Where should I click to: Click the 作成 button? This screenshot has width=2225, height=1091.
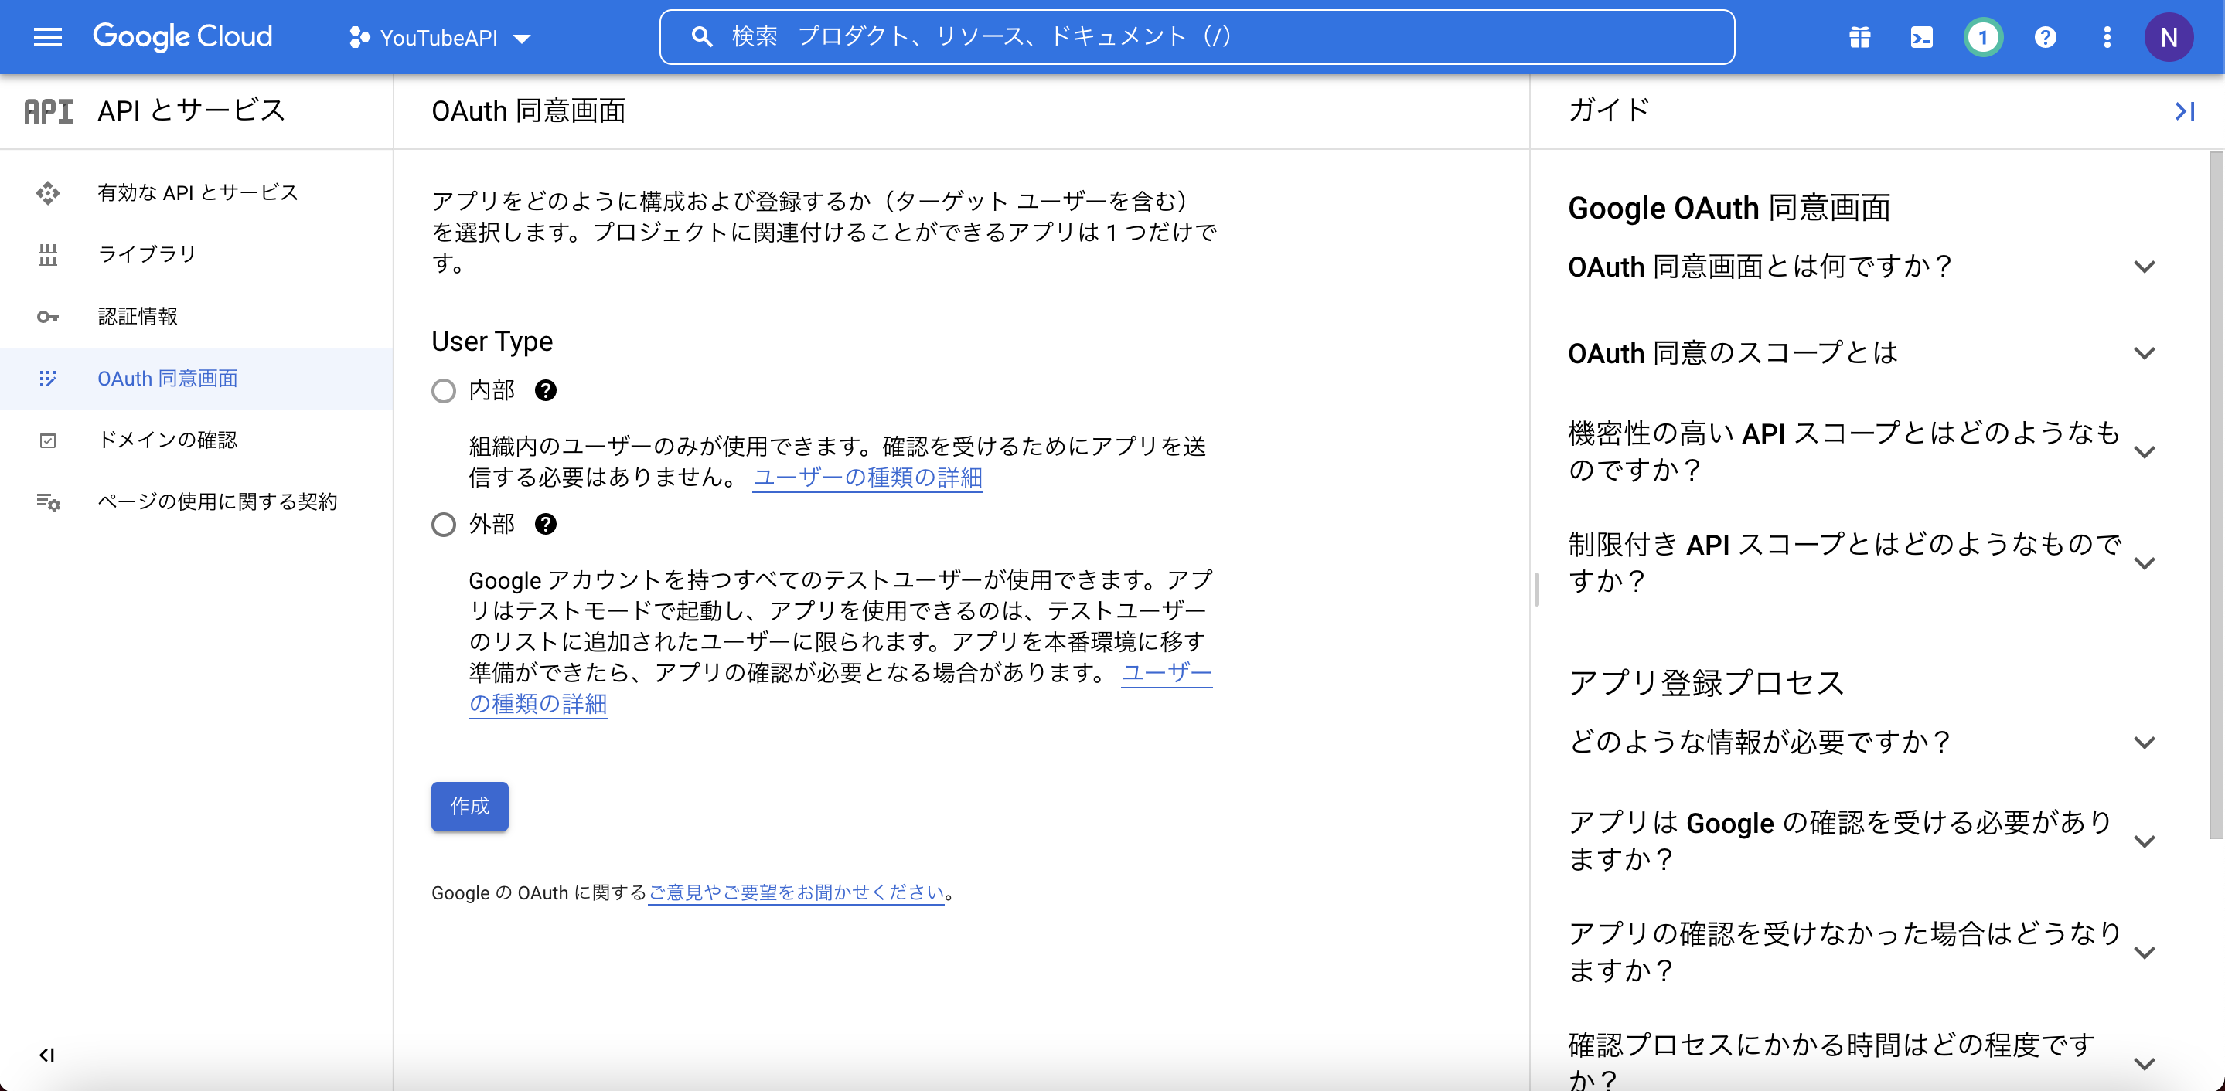469,806
